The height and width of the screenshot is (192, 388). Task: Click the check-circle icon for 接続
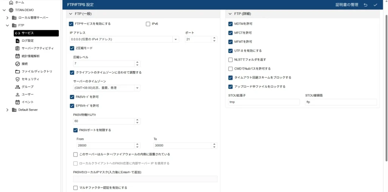[x=17, y=63]
